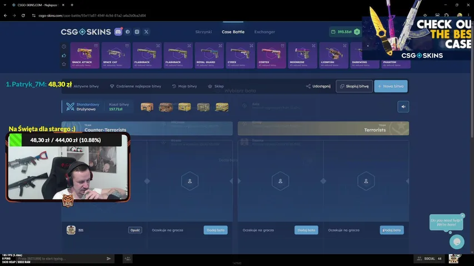Image resolution: width=474 pixels, height=266 pixels.
Task: Click the fifth case icon in battle row
Action: tap(222, 107)
